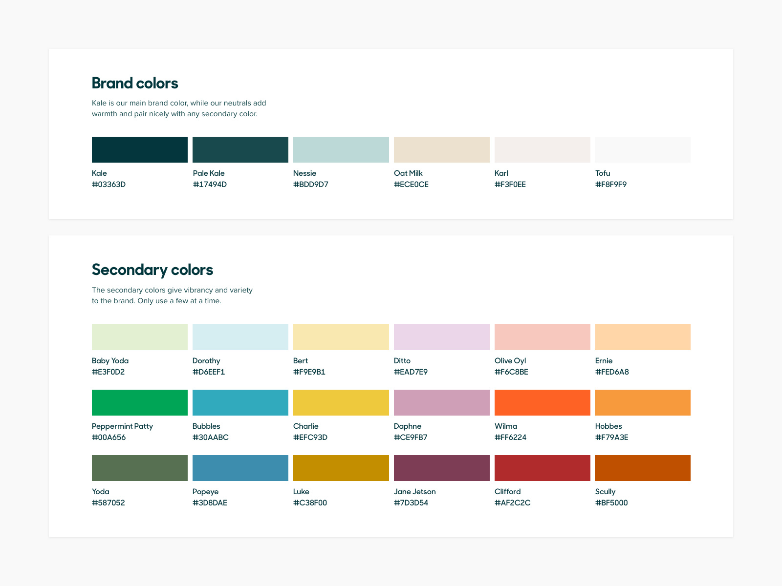This screenshot has width=782, height=586.
Task: Click the #E3F0D2 hex code
Action: click(108, 372)
